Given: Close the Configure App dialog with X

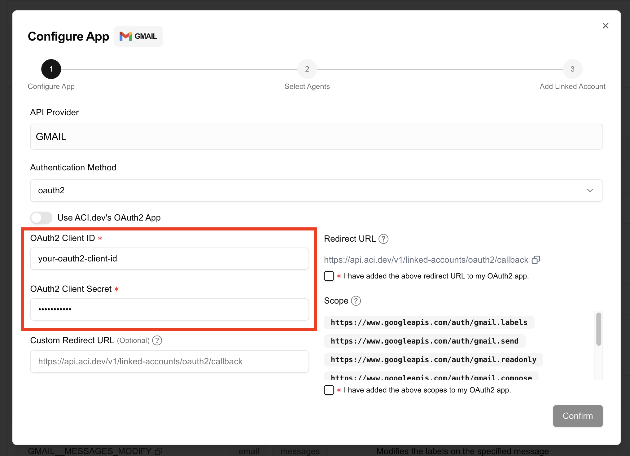Looking at the screenshot, I should click(x=605, y=26).
